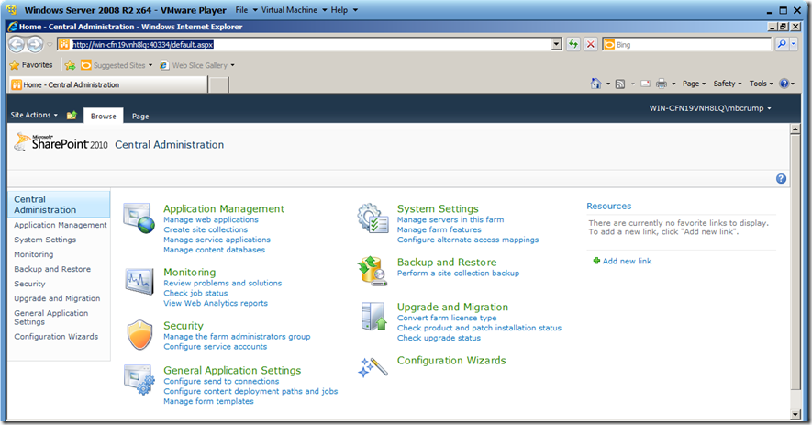Open the Manage form templates link

click(208, 402)
